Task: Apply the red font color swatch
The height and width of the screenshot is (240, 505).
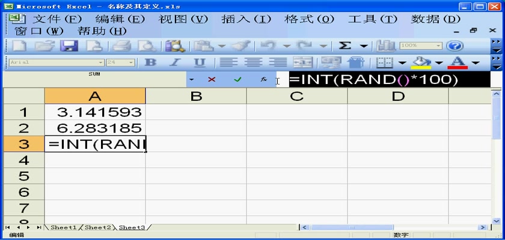Action: (x=458, y=62)
